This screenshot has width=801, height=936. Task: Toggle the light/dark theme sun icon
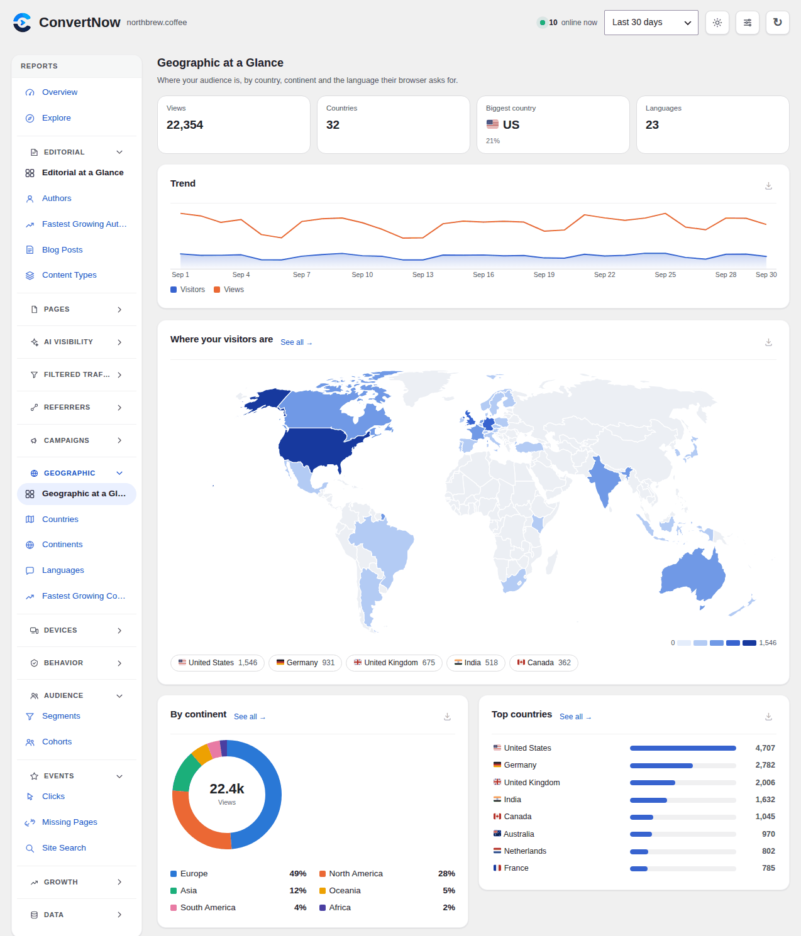pyautogui.click(x=717, y=23)
